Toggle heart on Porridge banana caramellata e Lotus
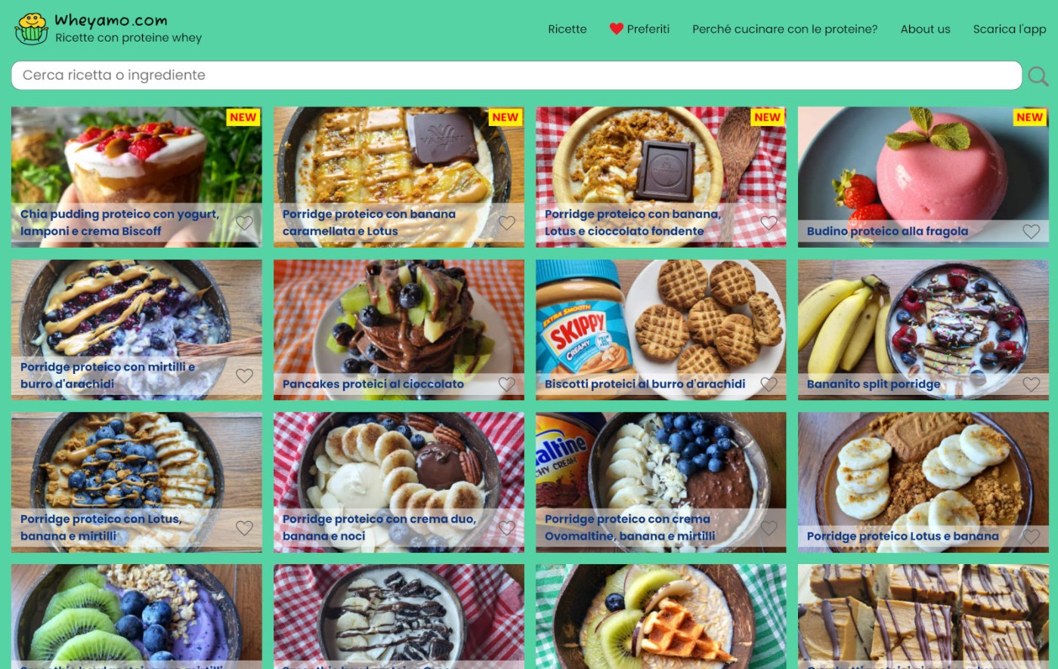 pyautogui.click(x=506, y=223)
